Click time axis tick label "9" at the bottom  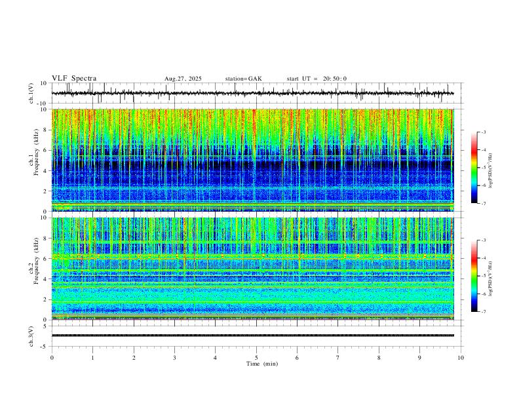[419, 358]
